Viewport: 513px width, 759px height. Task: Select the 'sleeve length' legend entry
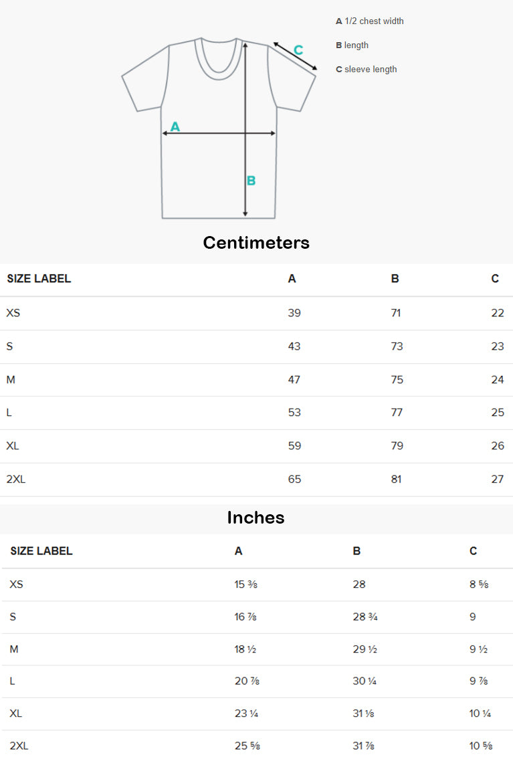click(367, 70)
